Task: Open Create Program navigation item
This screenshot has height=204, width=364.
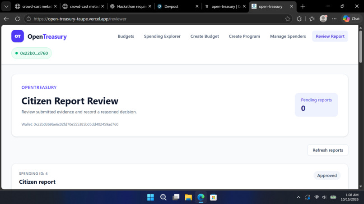Action: 244,36
